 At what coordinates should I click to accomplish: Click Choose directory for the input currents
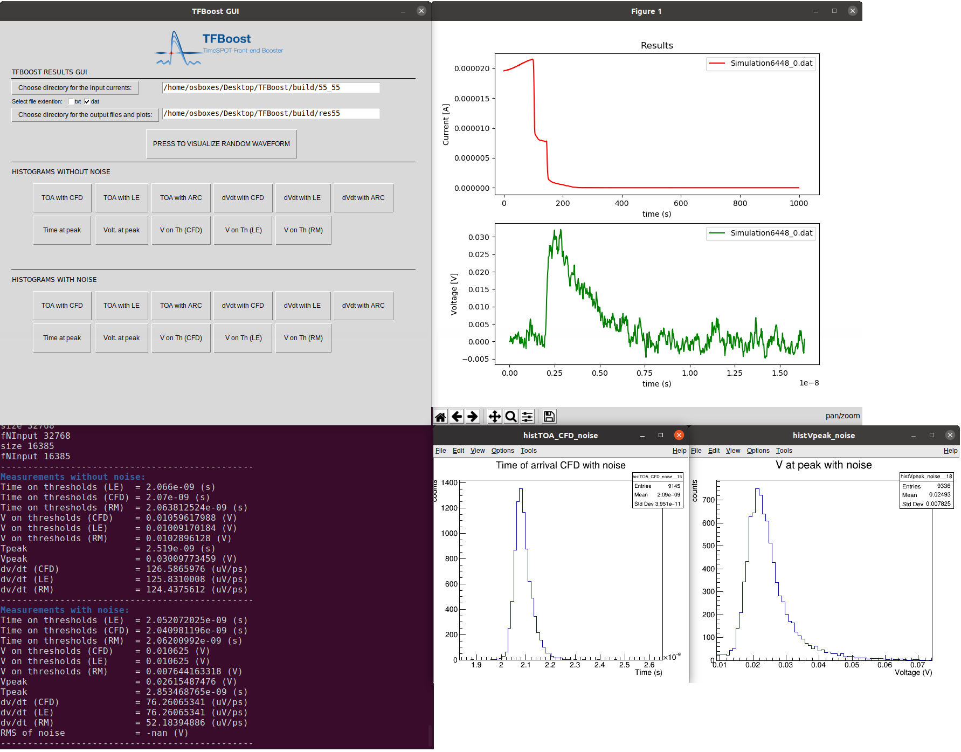[75, 88]
